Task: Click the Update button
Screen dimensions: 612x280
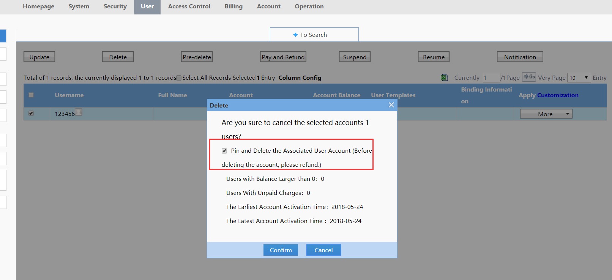Action: point(39,57)
